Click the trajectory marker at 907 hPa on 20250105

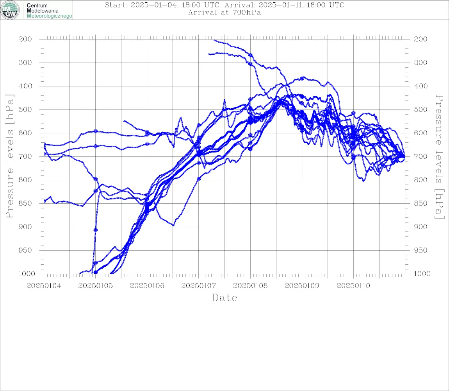[96, 230]
